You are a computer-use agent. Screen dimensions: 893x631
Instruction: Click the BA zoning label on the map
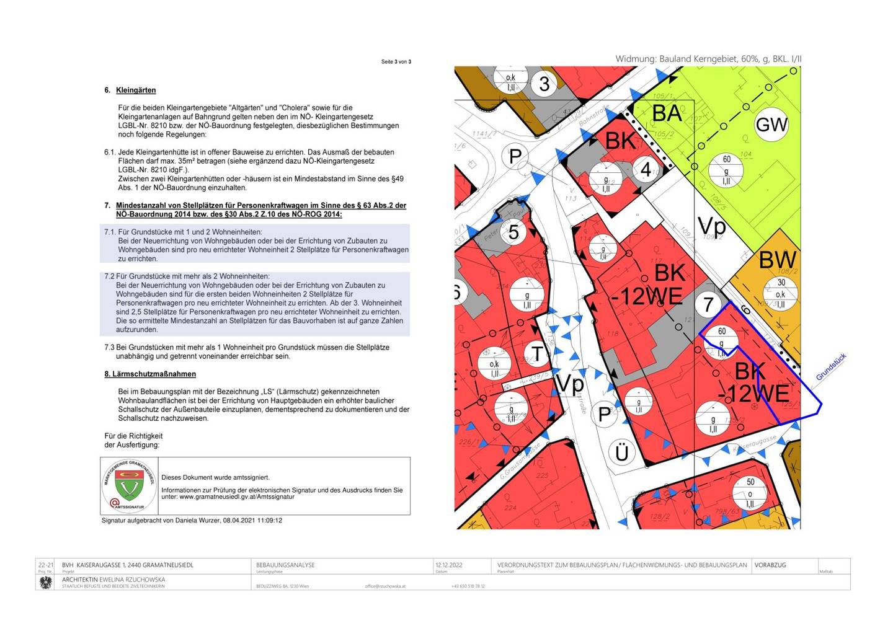(667, 113)
